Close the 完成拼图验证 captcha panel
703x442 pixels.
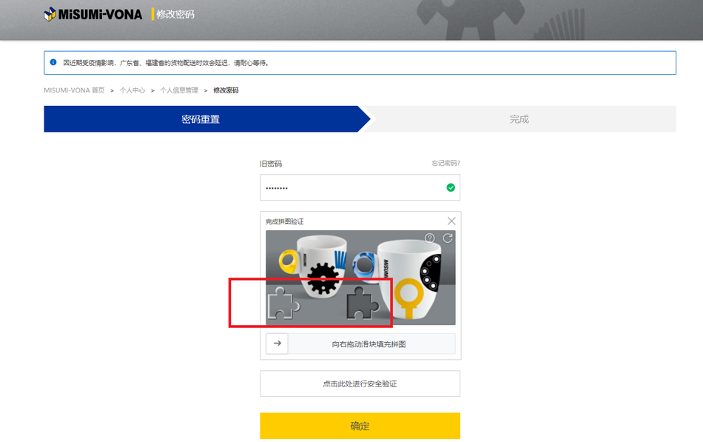[451, 221]
